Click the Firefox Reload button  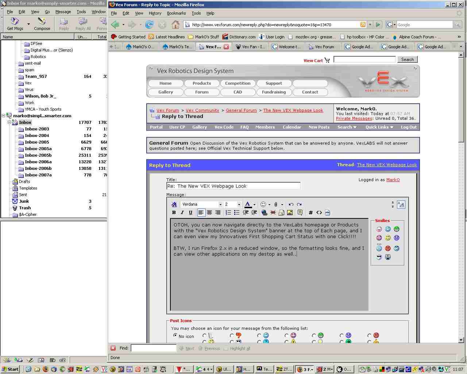tap(149, 24)
